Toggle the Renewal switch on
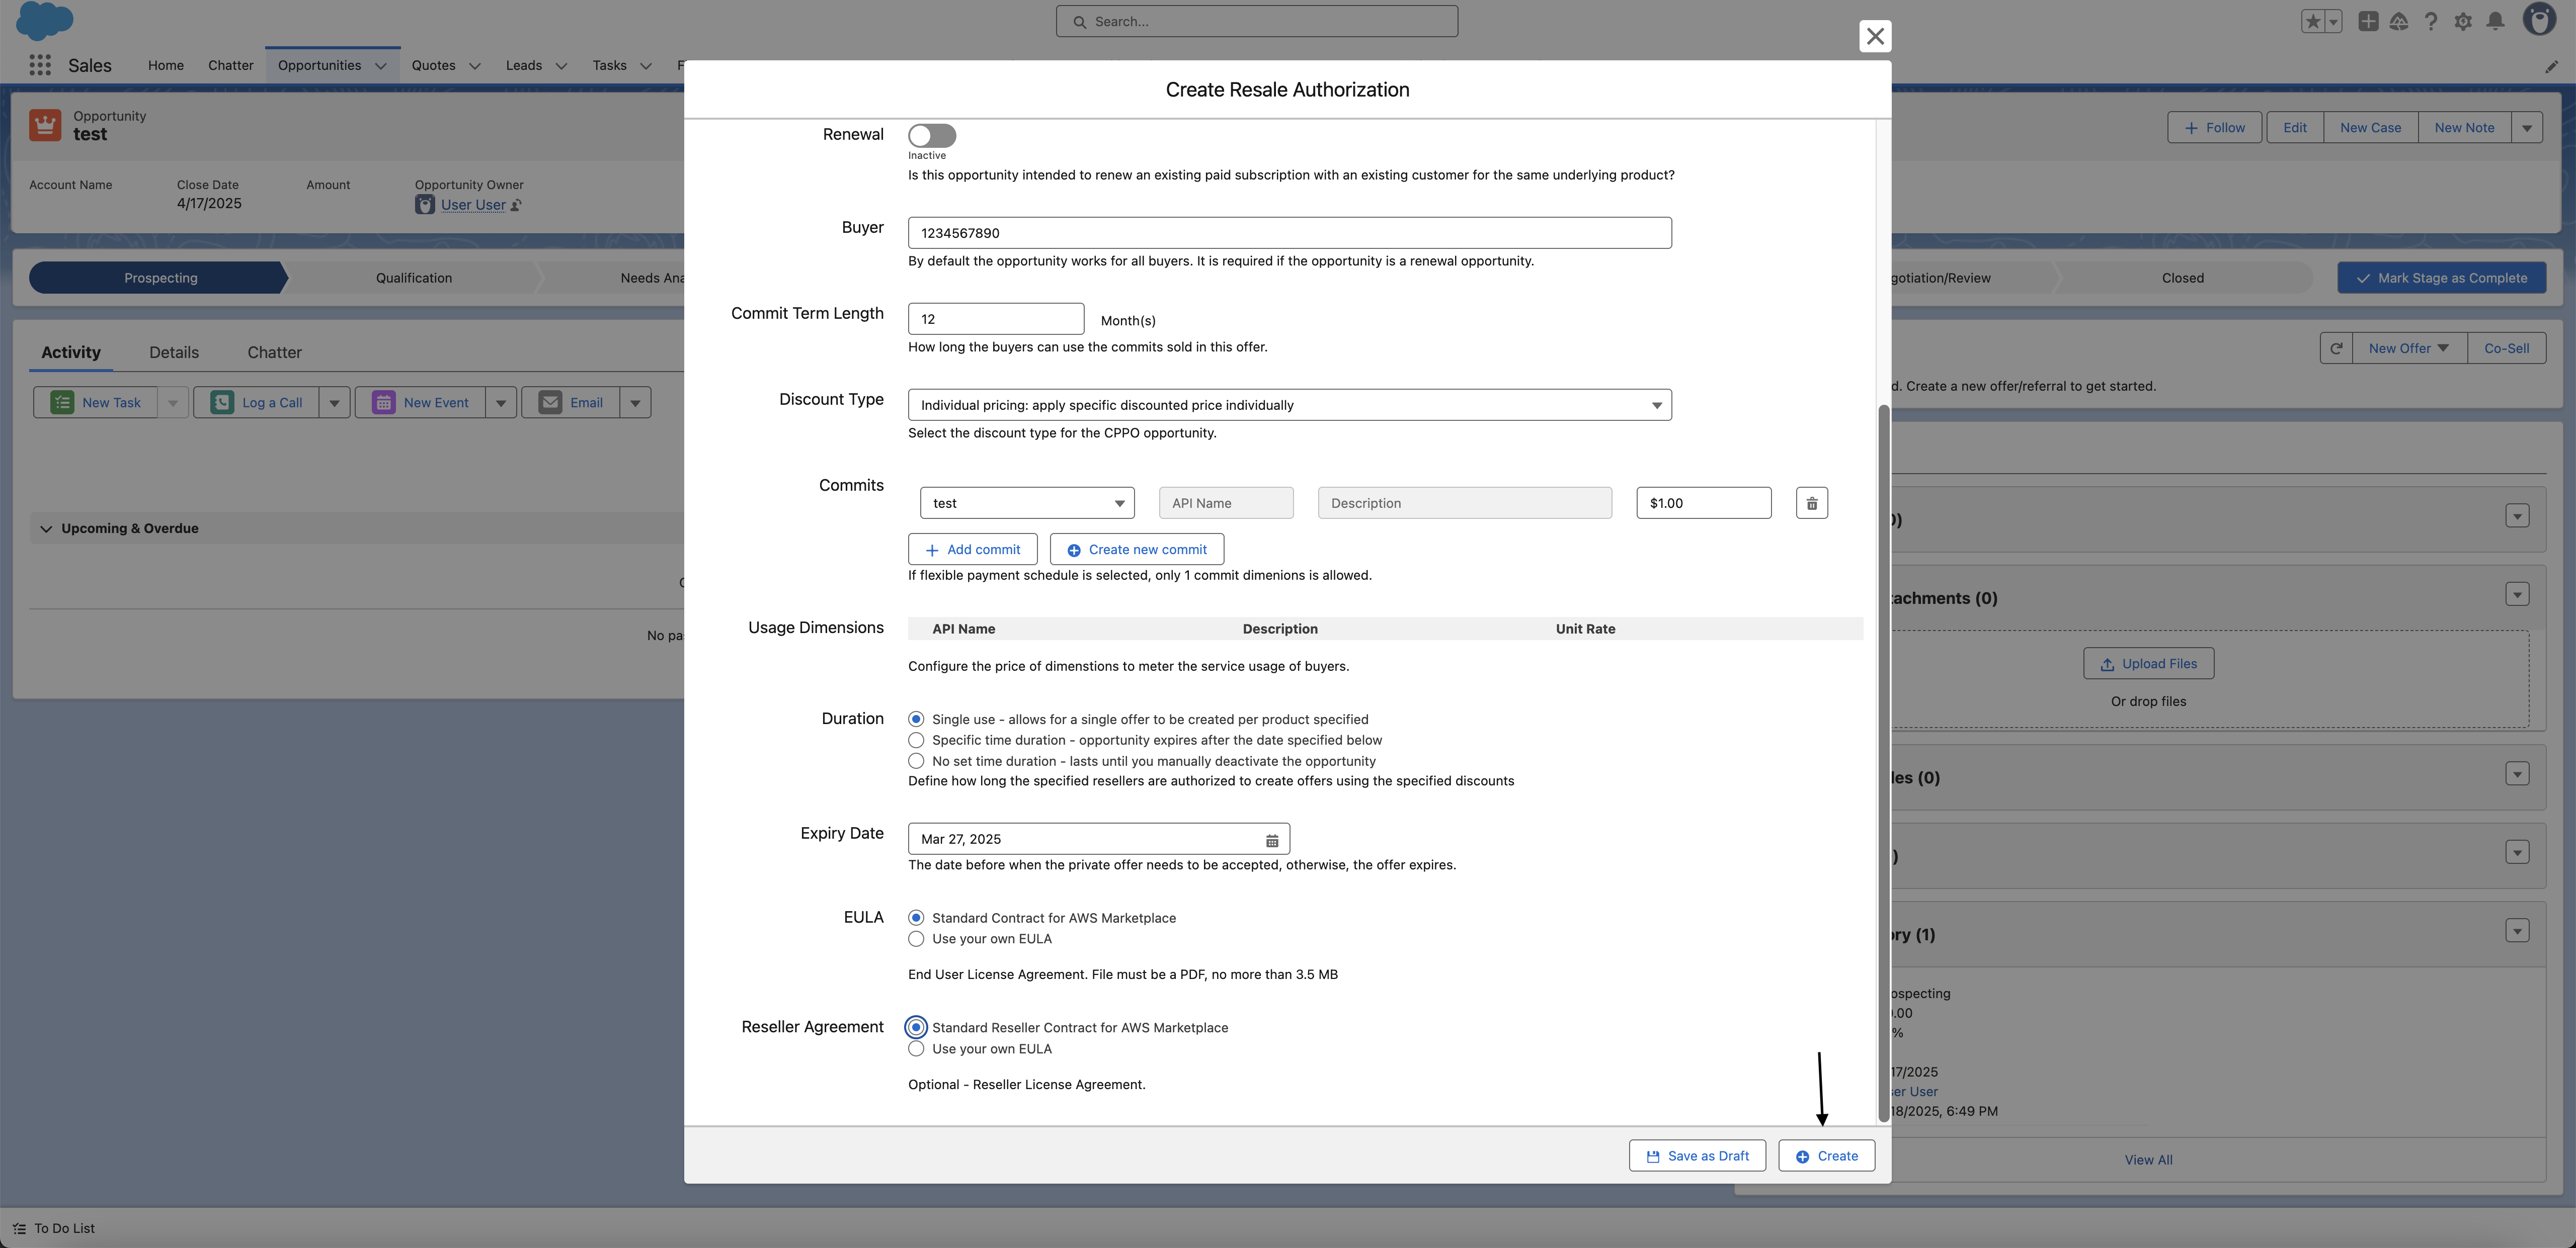This screenshot has width=2576, height=1248. tap(931, 135)
